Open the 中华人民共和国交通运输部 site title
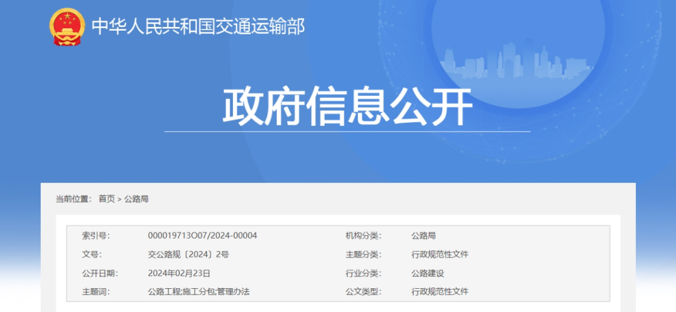Screen dimensions: 676x312 pos(198,27)
